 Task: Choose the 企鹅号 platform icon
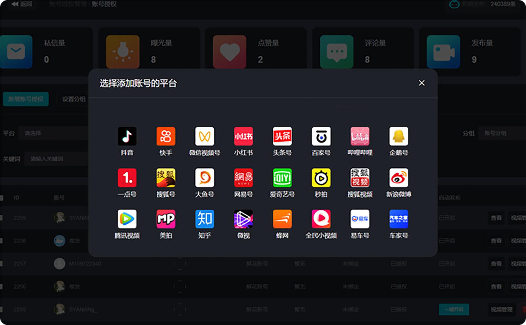coord(399,136)
